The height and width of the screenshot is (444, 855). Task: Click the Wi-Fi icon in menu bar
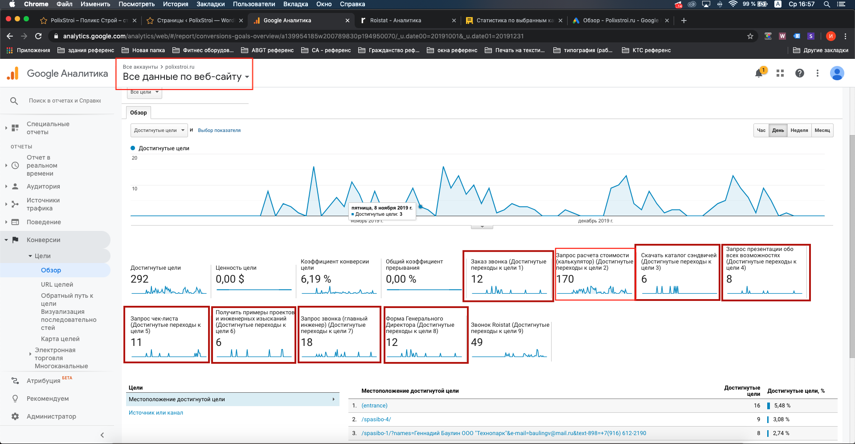[733, 4]
